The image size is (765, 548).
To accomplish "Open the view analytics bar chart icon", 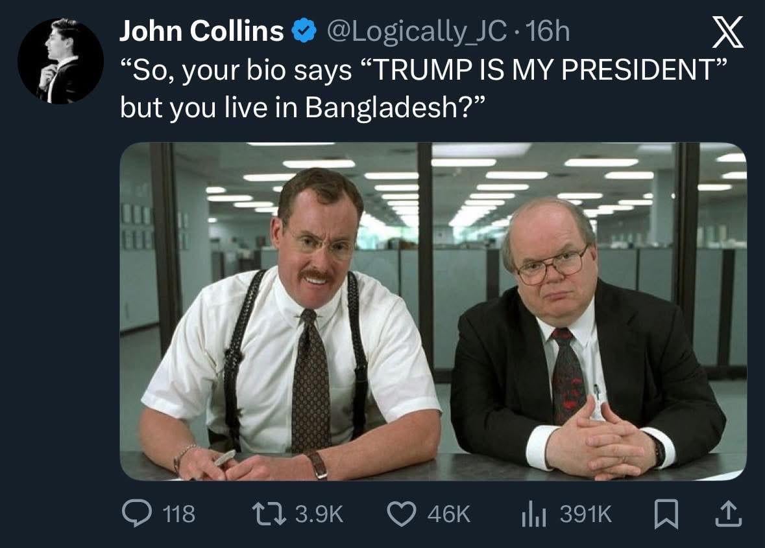I will point(534,514).
